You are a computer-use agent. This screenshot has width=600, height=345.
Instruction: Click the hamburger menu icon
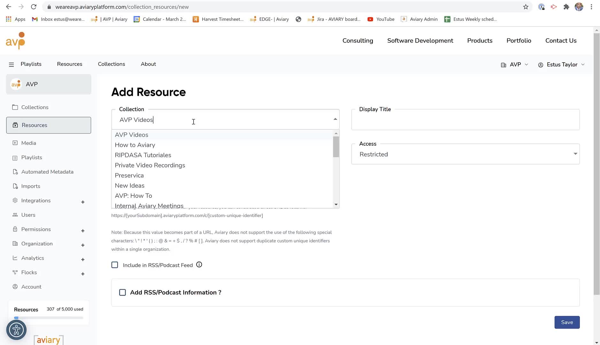click(x=12, y=65)
